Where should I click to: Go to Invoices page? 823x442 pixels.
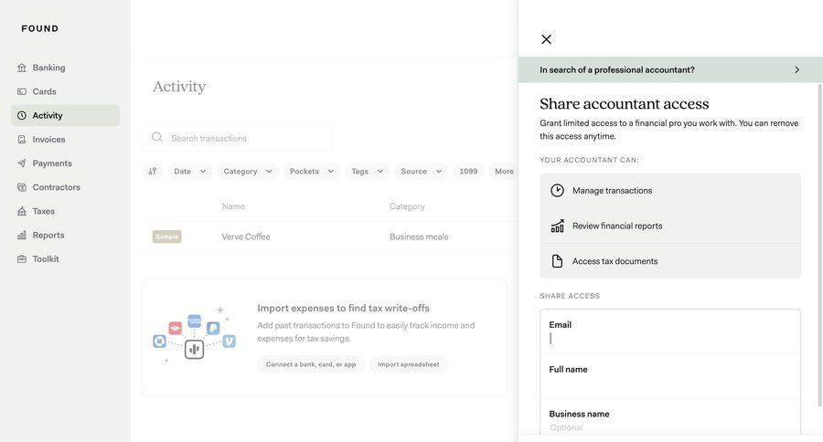(65, 140)
